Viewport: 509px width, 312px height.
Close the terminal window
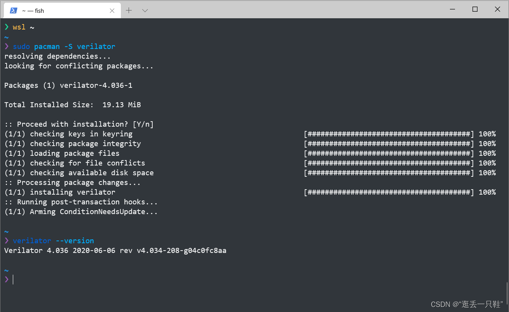(x=497, y=9)
